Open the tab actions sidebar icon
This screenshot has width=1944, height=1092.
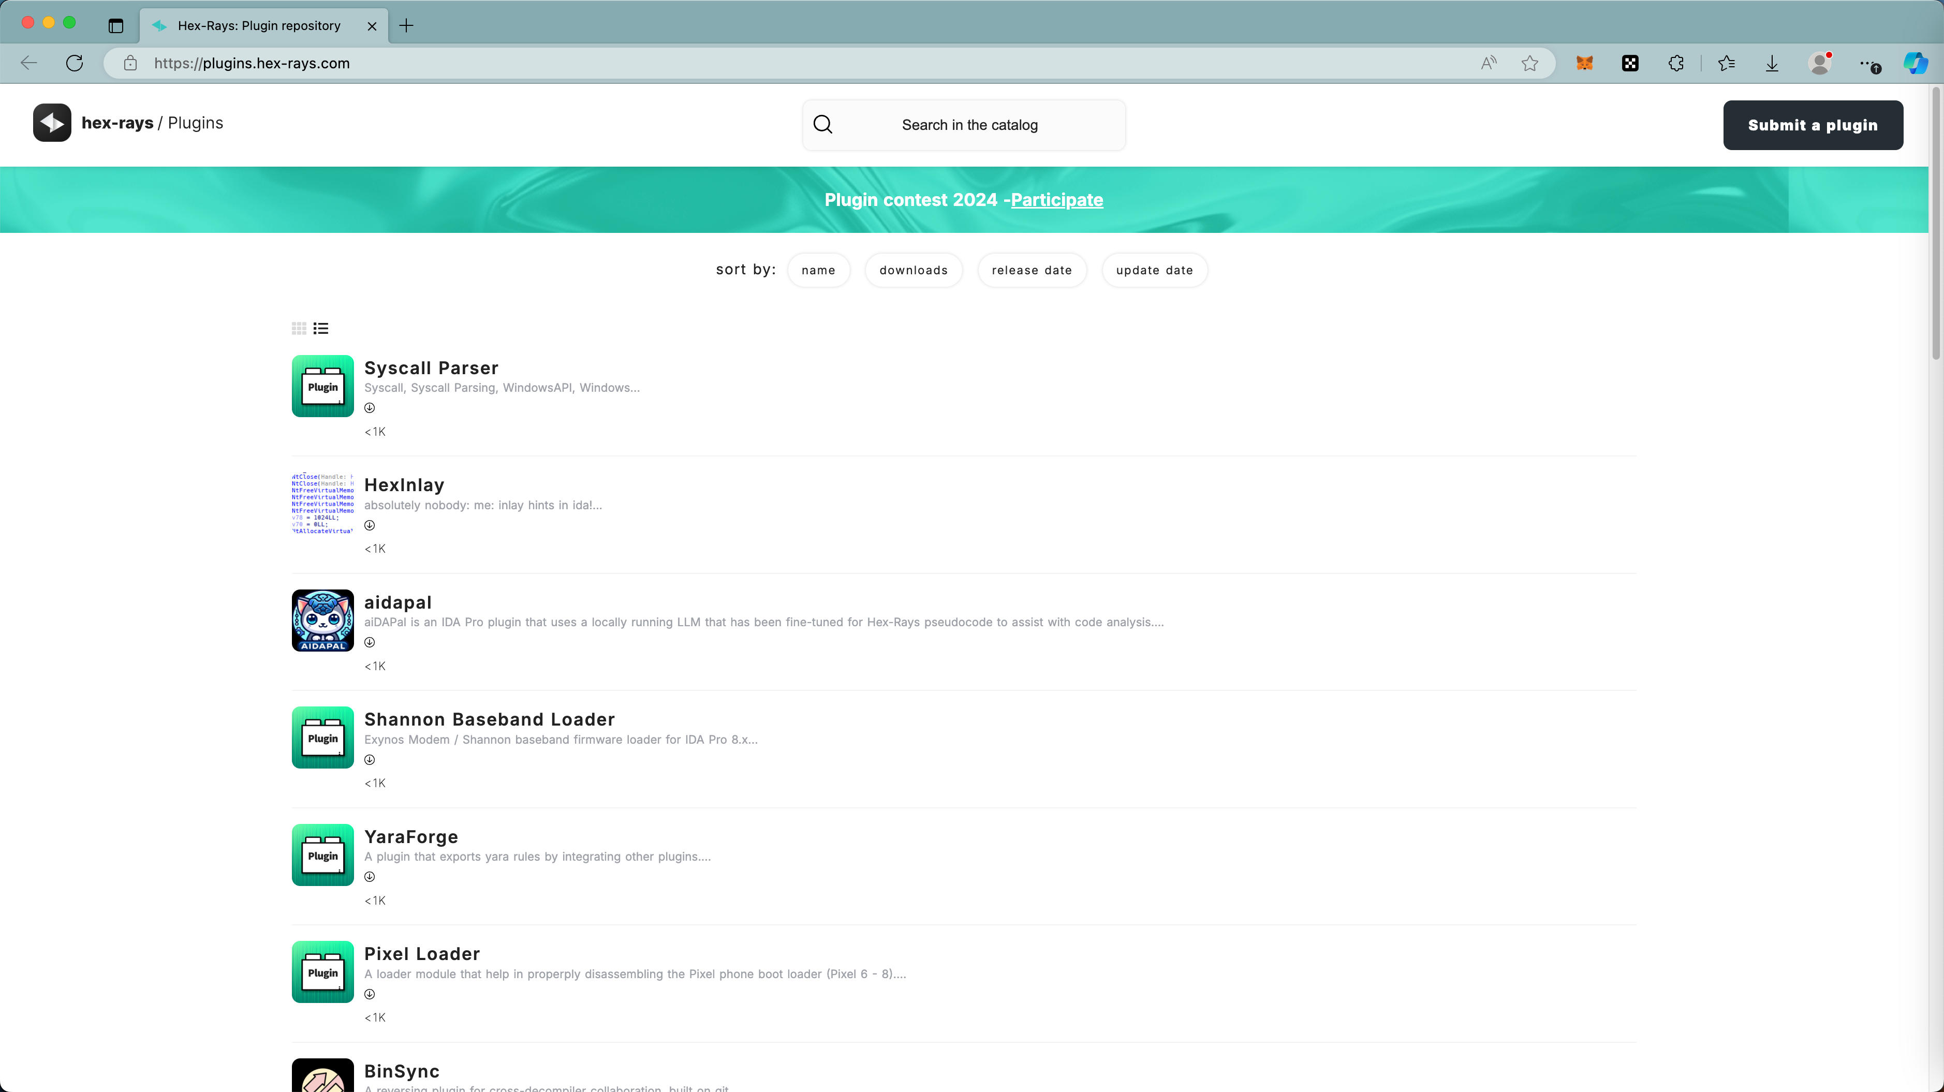click(x=115, y=26)
